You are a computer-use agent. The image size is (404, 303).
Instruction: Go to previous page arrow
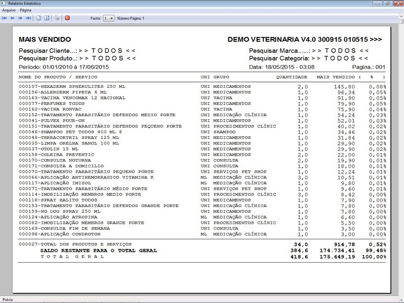point(12,18)
